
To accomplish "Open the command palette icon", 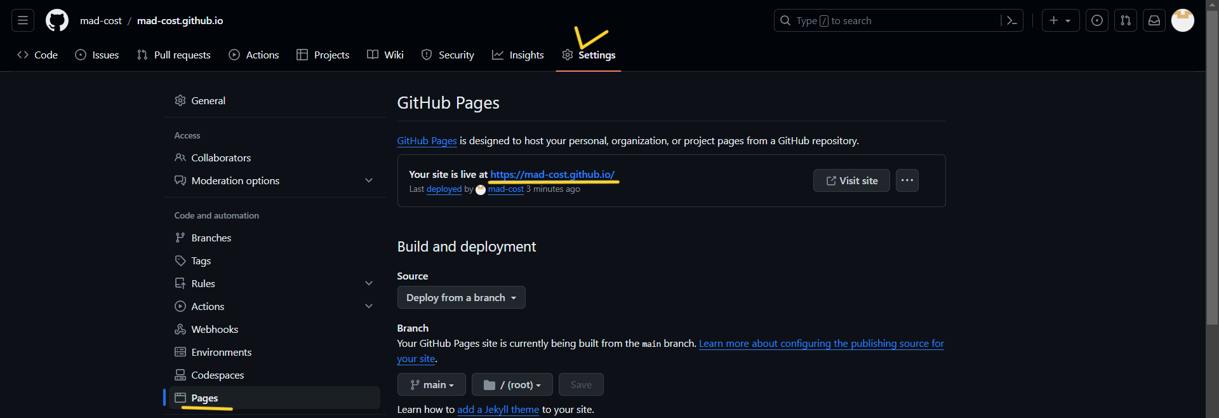I will 1011,21.
